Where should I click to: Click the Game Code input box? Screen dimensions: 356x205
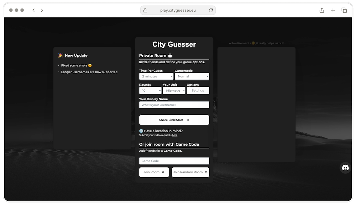(x=174, y=161)
